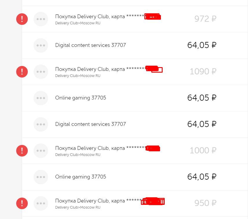Click red alert icon beside 1090 ₽ purchase

(x=22, y=72)
